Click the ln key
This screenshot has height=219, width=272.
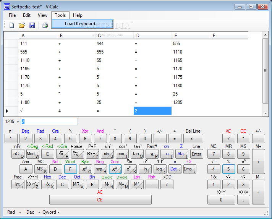[x=145, y=169]
